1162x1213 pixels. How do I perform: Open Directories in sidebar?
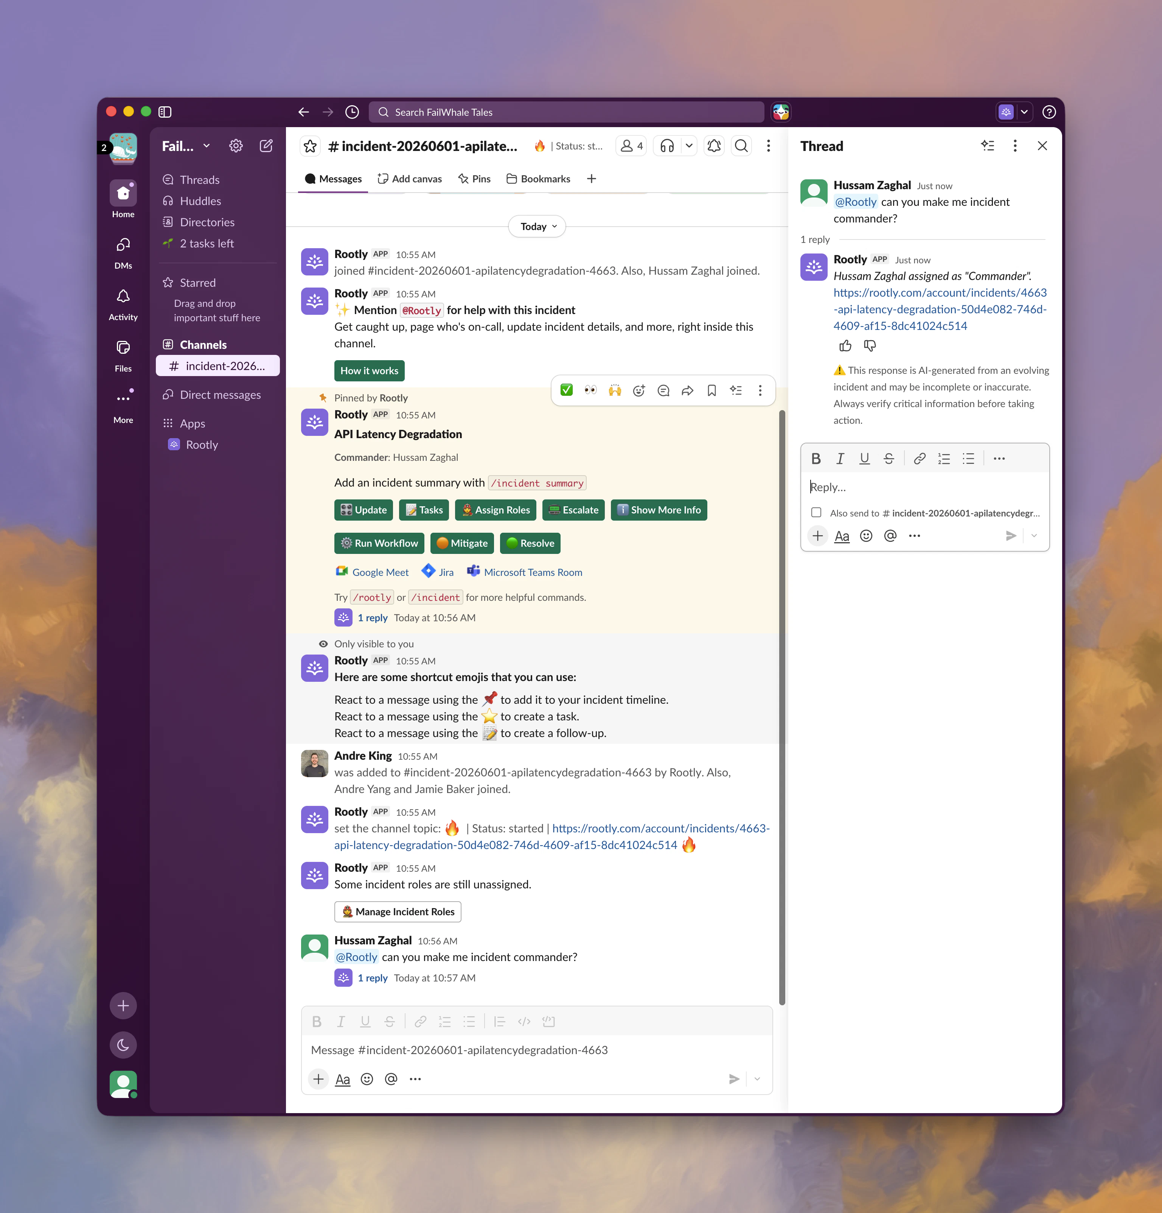pyautogui.click(x=217, y=222)
